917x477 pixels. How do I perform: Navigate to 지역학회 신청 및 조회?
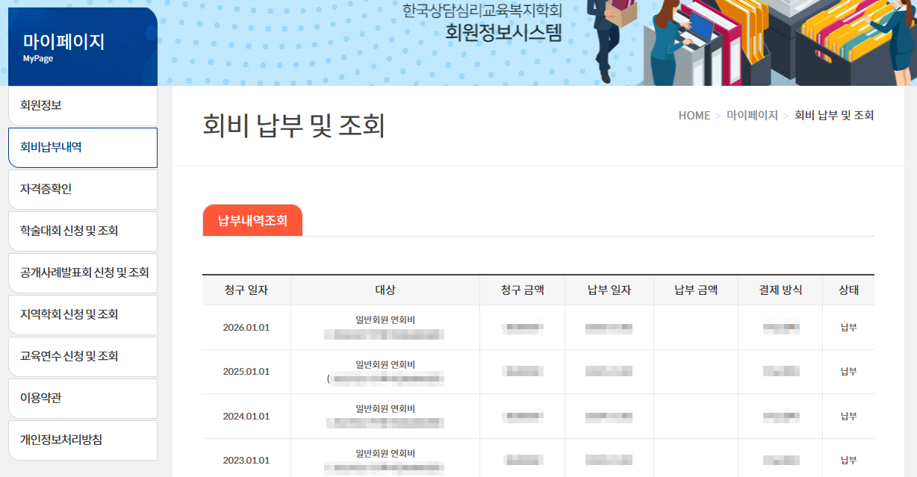coord(82,314)
